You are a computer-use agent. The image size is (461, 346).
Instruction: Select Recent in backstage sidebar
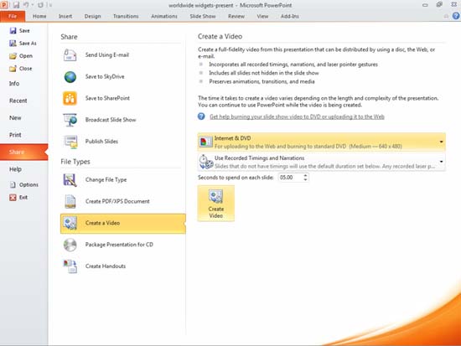(18, 101)
